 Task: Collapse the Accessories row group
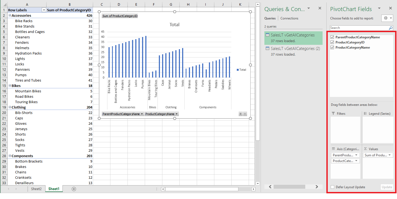tap(10, 16)
